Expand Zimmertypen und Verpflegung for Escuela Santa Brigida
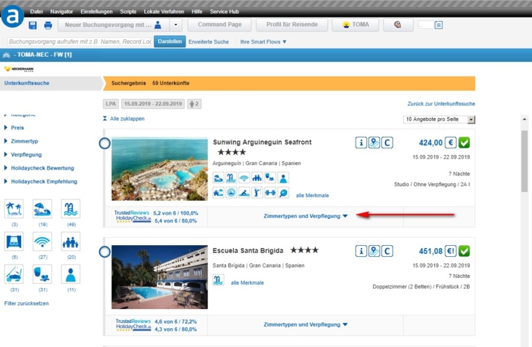Viewport: 532px width, 347px height. pyautogui.click(x=305, y=324)
